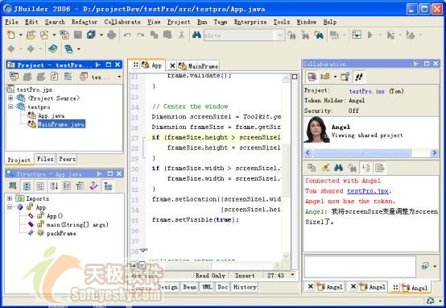Click the first Structure pane toolbar icon

(13, 186)
